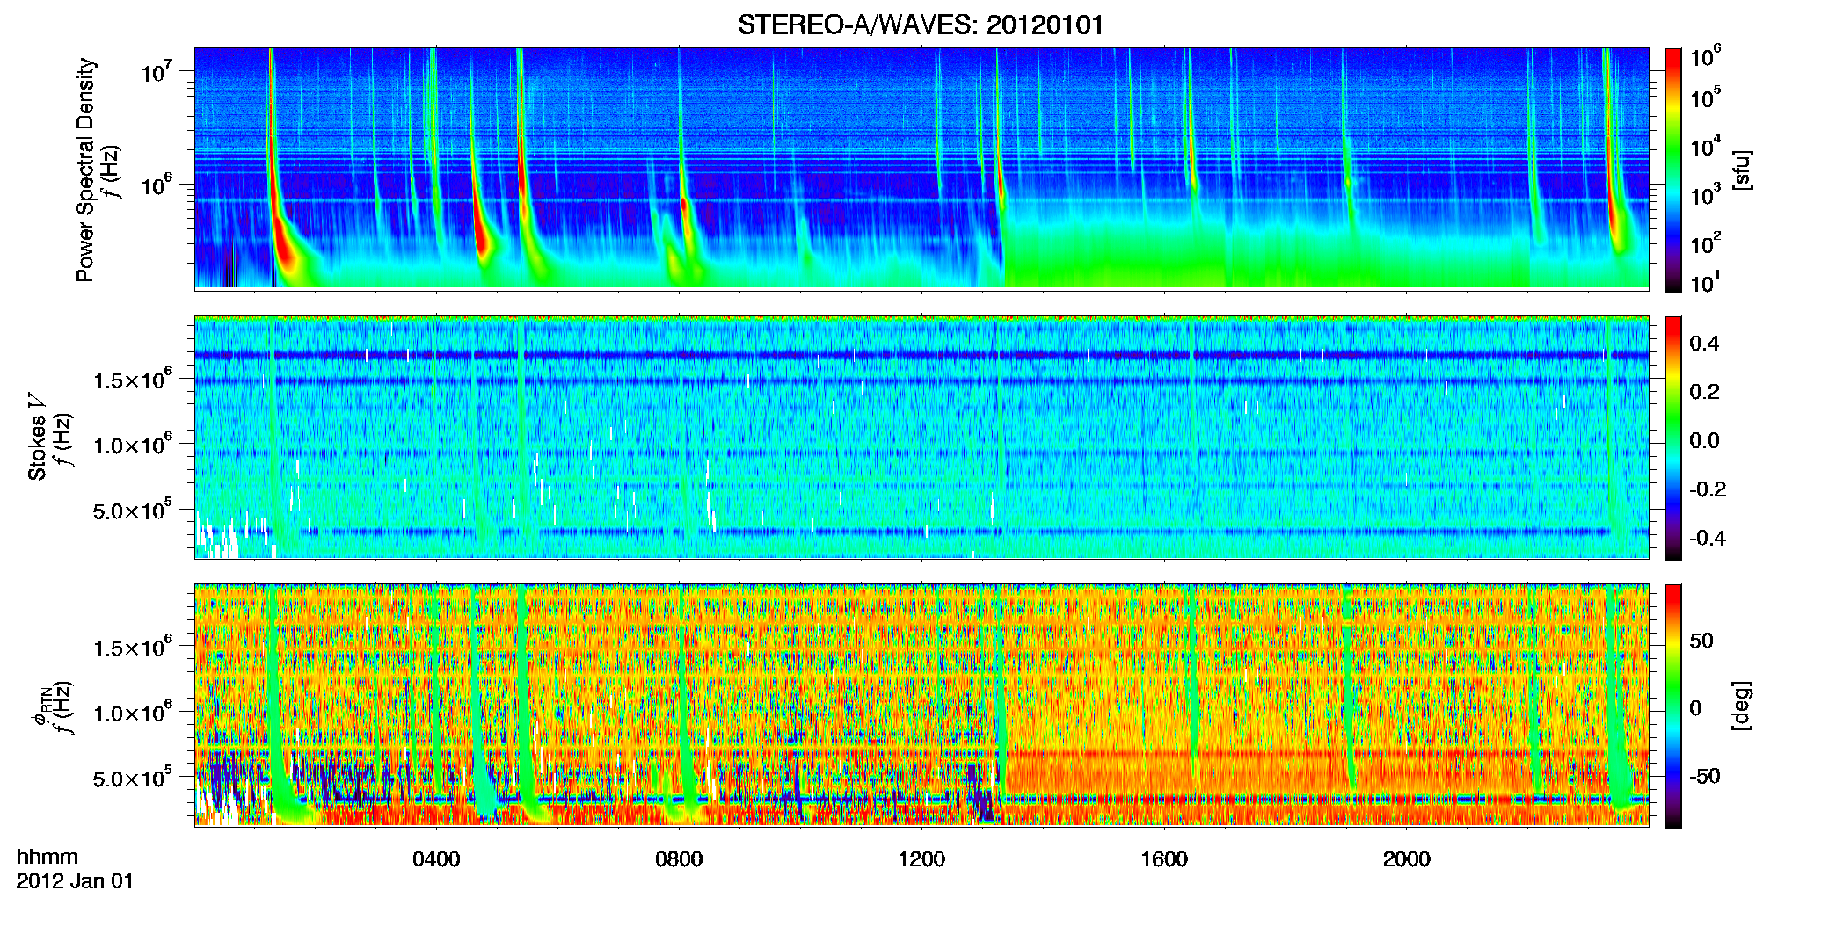Click the -0.4 value on Stokes colorbar
This screenshot has width=1843, height=949.
coord(1707,538)
